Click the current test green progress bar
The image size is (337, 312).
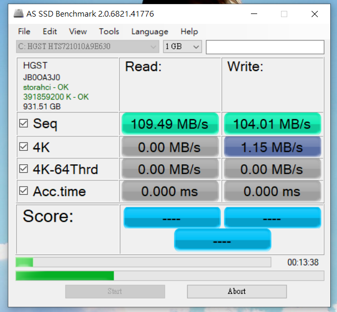[x=170, y=276]
